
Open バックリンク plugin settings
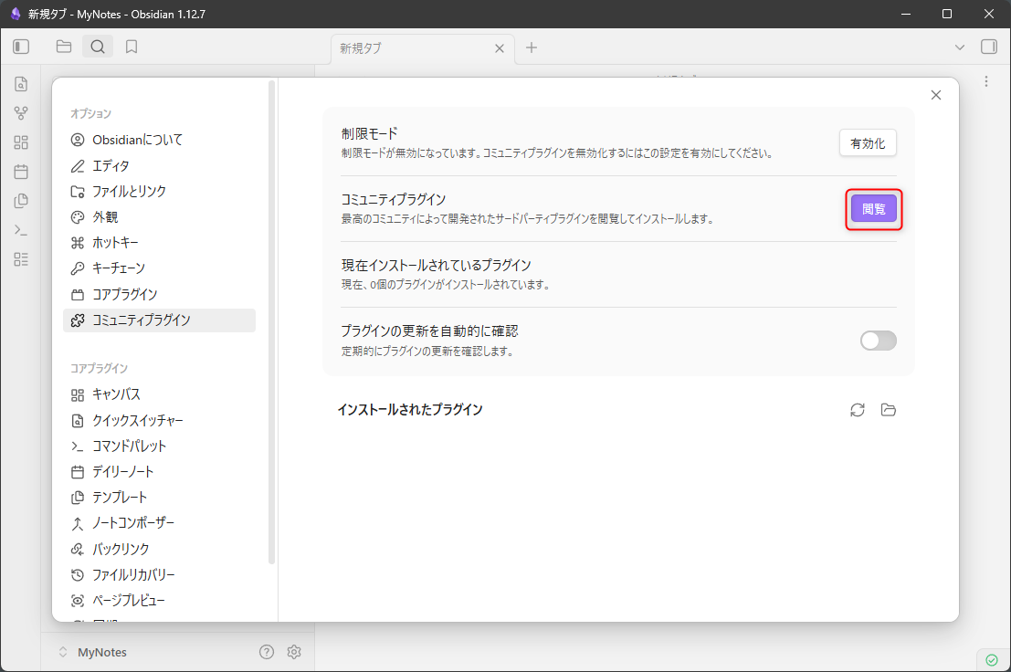(x=159, y=549)
